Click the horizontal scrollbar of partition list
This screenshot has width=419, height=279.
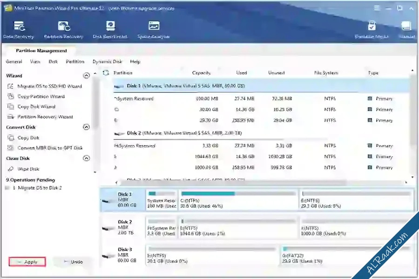tap(234, 183)
